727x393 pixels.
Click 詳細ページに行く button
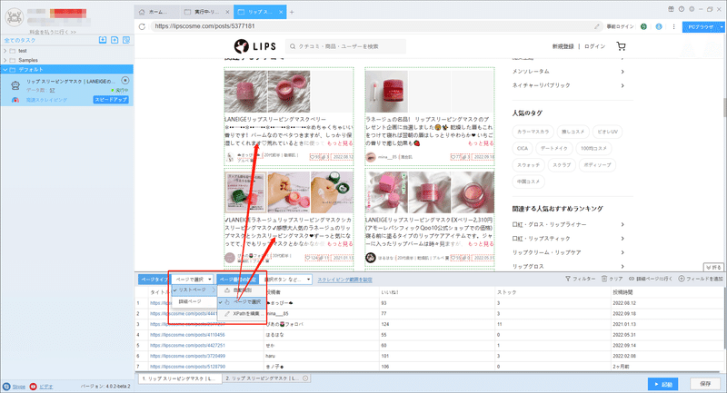click(651, 279)
